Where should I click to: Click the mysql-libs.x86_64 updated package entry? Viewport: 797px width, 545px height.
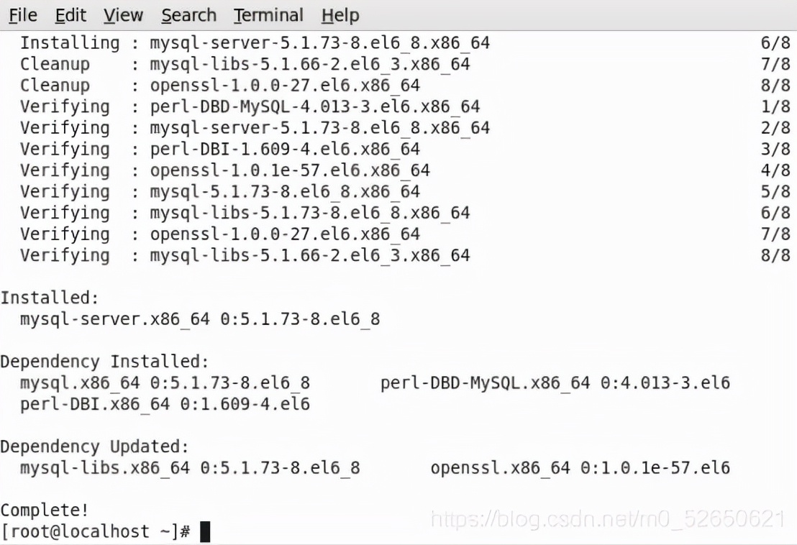click(190, 468)
